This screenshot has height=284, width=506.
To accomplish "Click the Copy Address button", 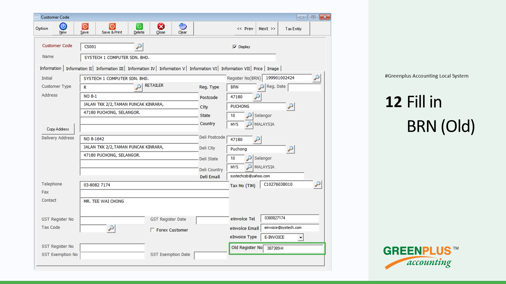I will tap(58, 129).
